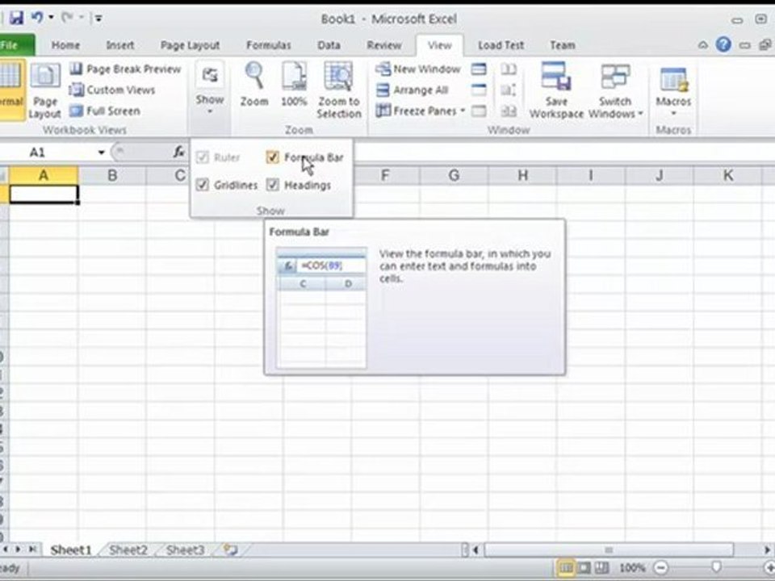775x581 pixels.
Task: Select column K header
Action: (727, 175)
